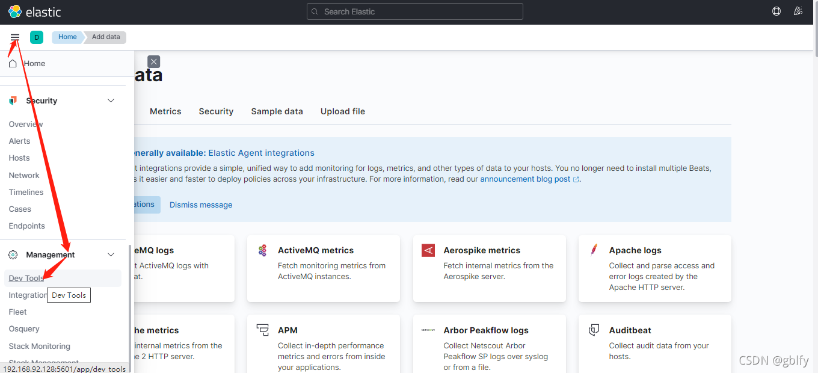Open the announcement blog post link
The image size is (818, 373).
click(x=525, y=179)
